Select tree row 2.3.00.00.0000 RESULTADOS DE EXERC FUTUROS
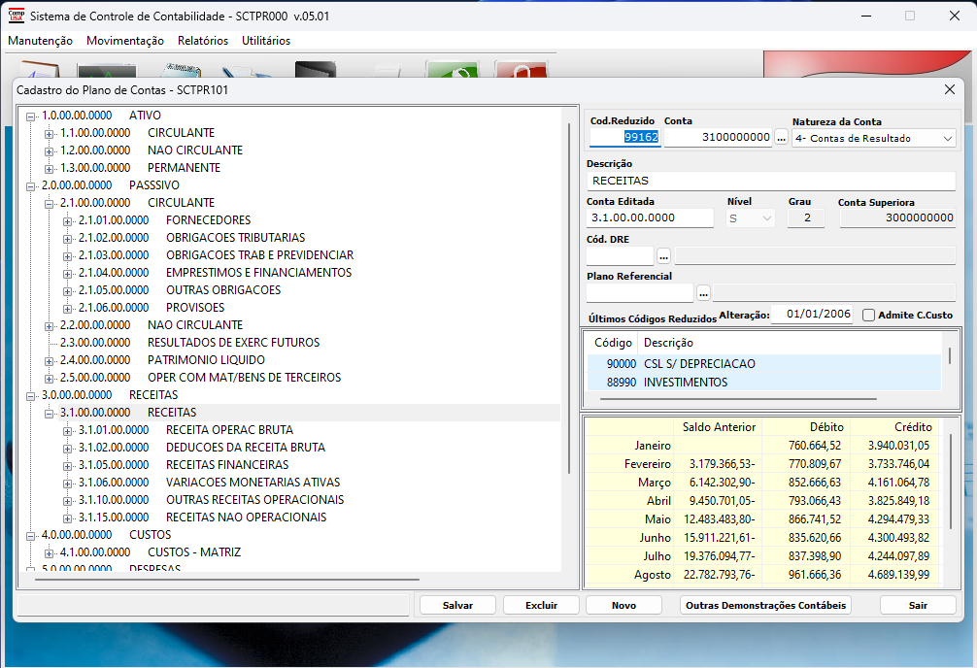The width and height of the screenshot is (977, 668). 190,343
